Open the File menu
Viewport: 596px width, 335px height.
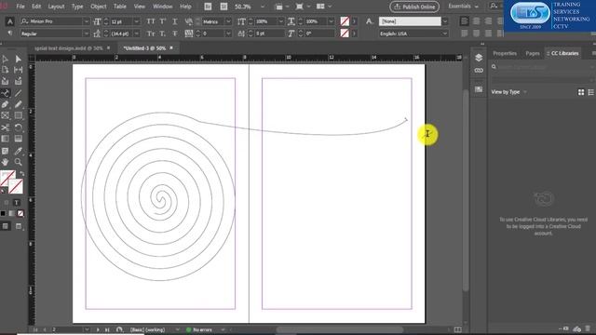point(20,7)
